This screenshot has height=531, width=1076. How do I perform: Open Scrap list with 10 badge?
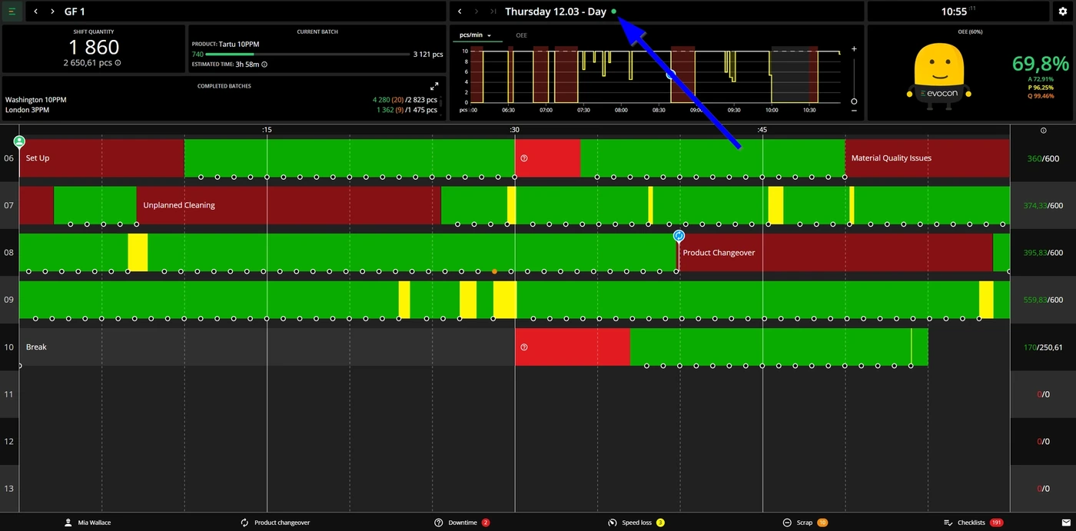pyautogui.click(x=805, y=523)
